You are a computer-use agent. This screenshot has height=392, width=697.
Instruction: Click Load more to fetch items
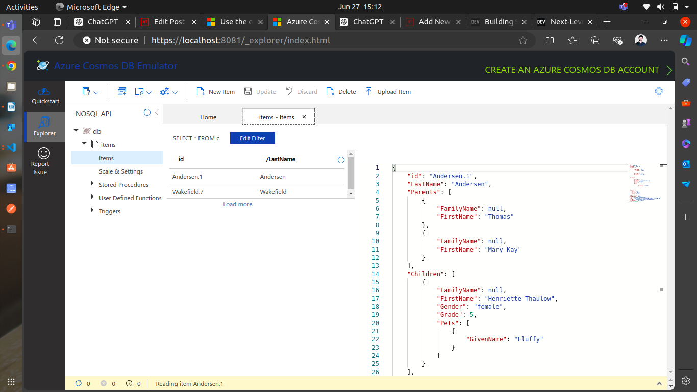(x=237, y=204)
